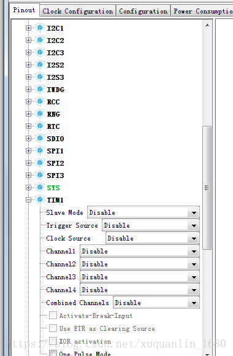Select the green SYS label
This screenshot has height=356, width=233.
point(53,188)
